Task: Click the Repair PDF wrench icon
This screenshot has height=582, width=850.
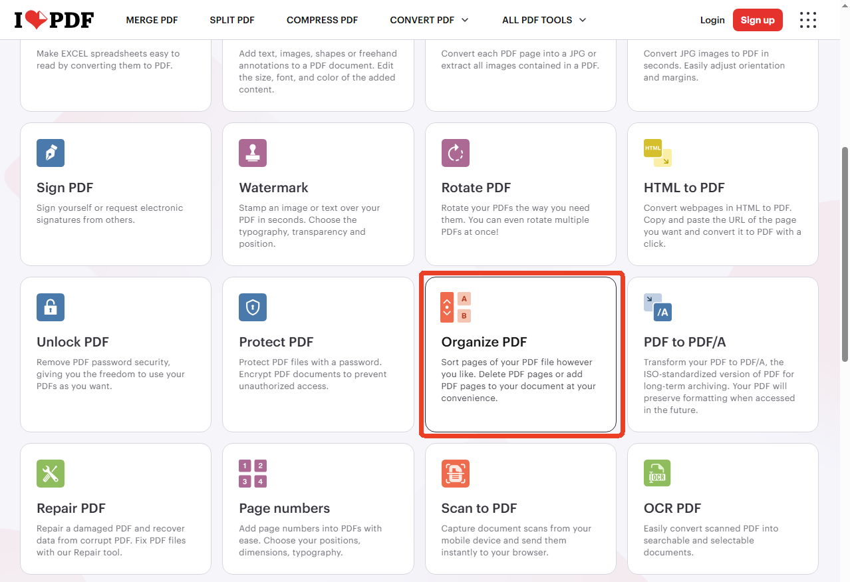Action: point(51,474)
